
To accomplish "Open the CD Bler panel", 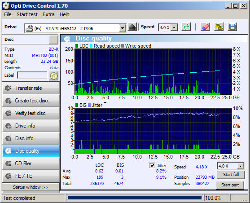I will coord(31,163).
